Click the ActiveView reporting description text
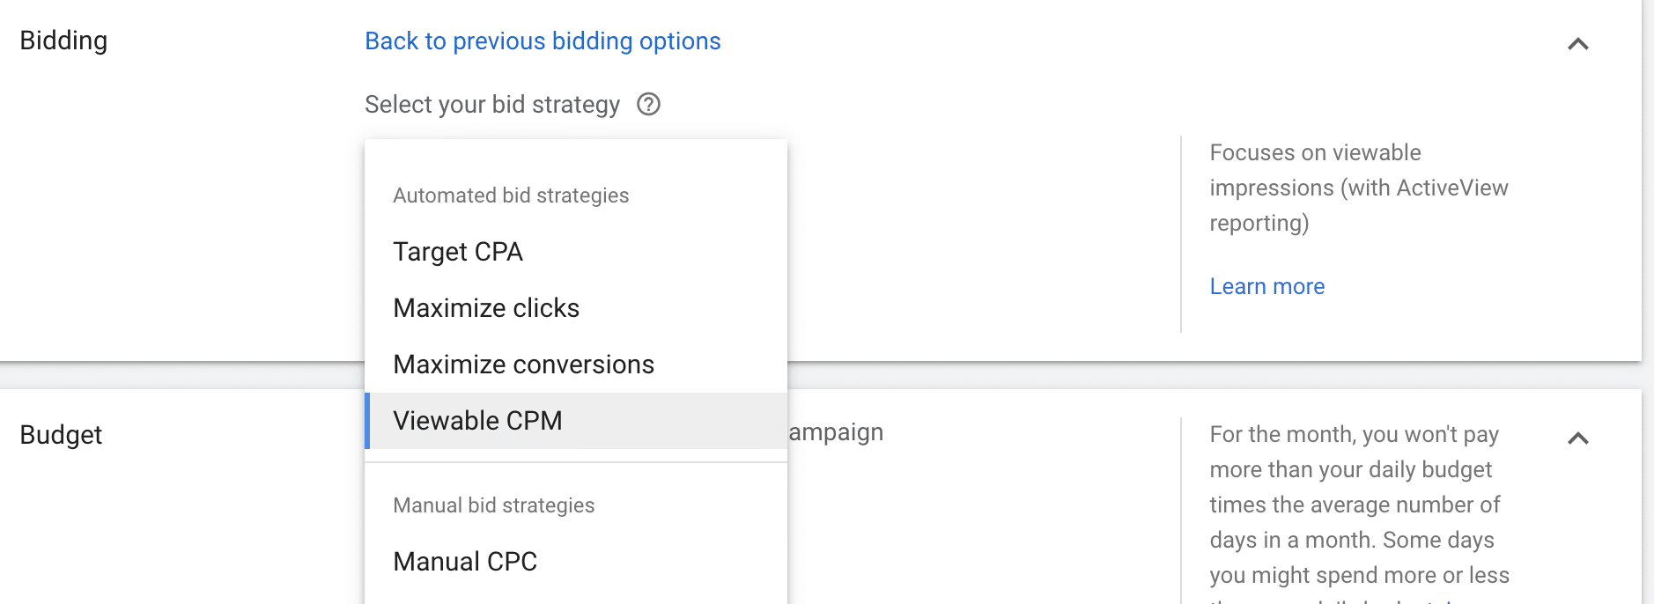1654x604 pixels. click(x=1359, y=188)
